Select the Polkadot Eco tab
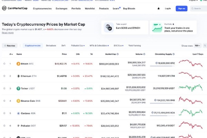This screenshot has width=207, height=138. pos(78,46)
